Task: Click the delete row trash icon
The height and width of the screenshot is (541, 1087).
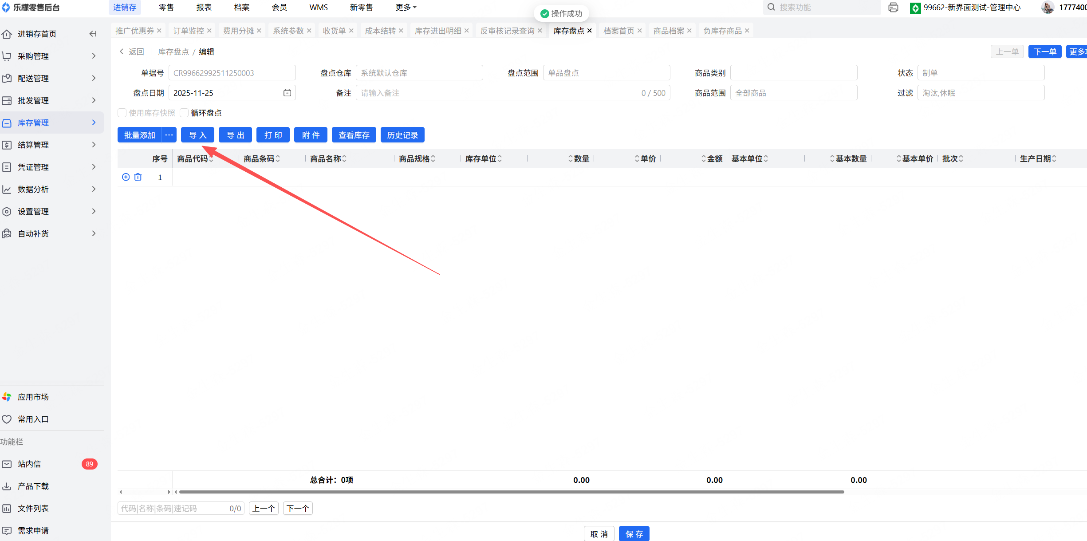Action: coord(138,177)
